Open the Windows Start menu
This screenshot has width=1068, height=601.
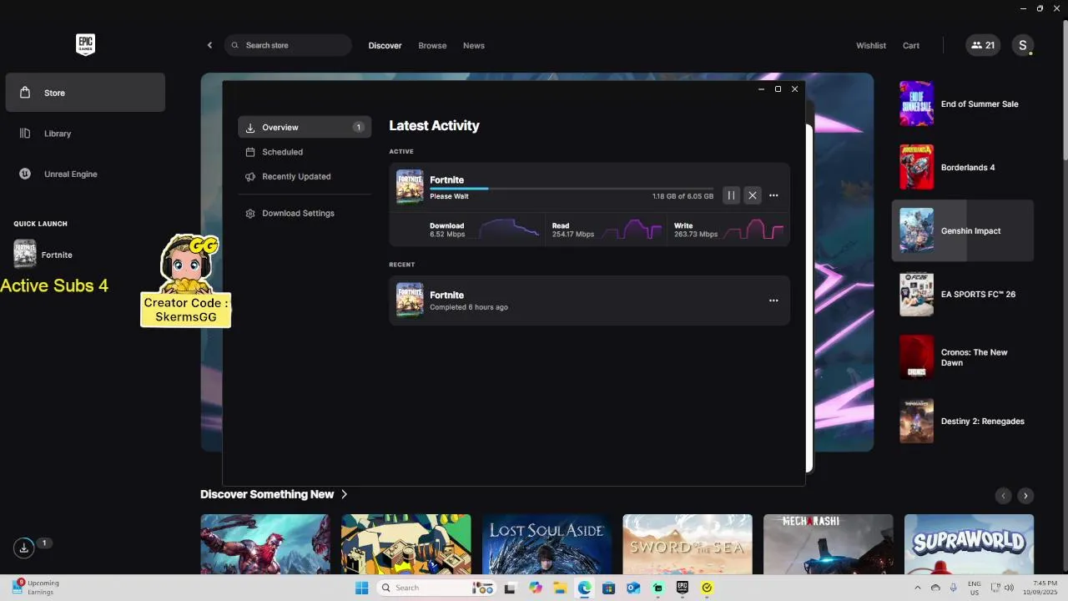pos(361,588)
